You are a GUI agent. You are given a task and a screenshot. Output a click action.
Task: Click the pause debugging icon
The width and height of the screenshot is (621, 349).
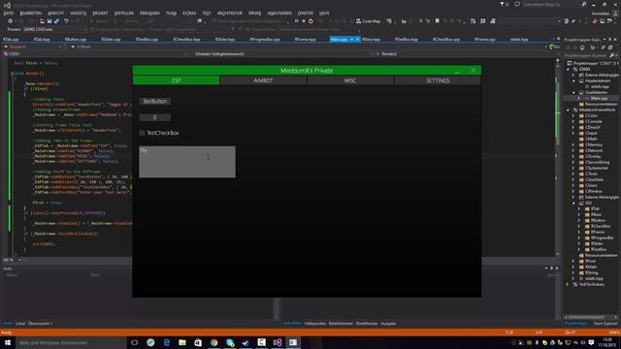pyautogui.click(x=296, y=21)
